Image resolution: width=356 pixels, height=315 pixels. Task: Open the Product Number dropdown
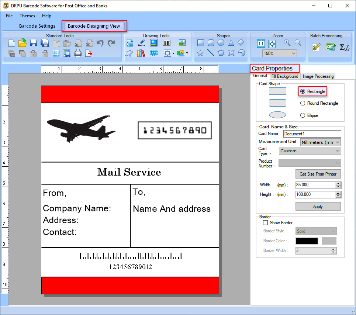[338, 163]
